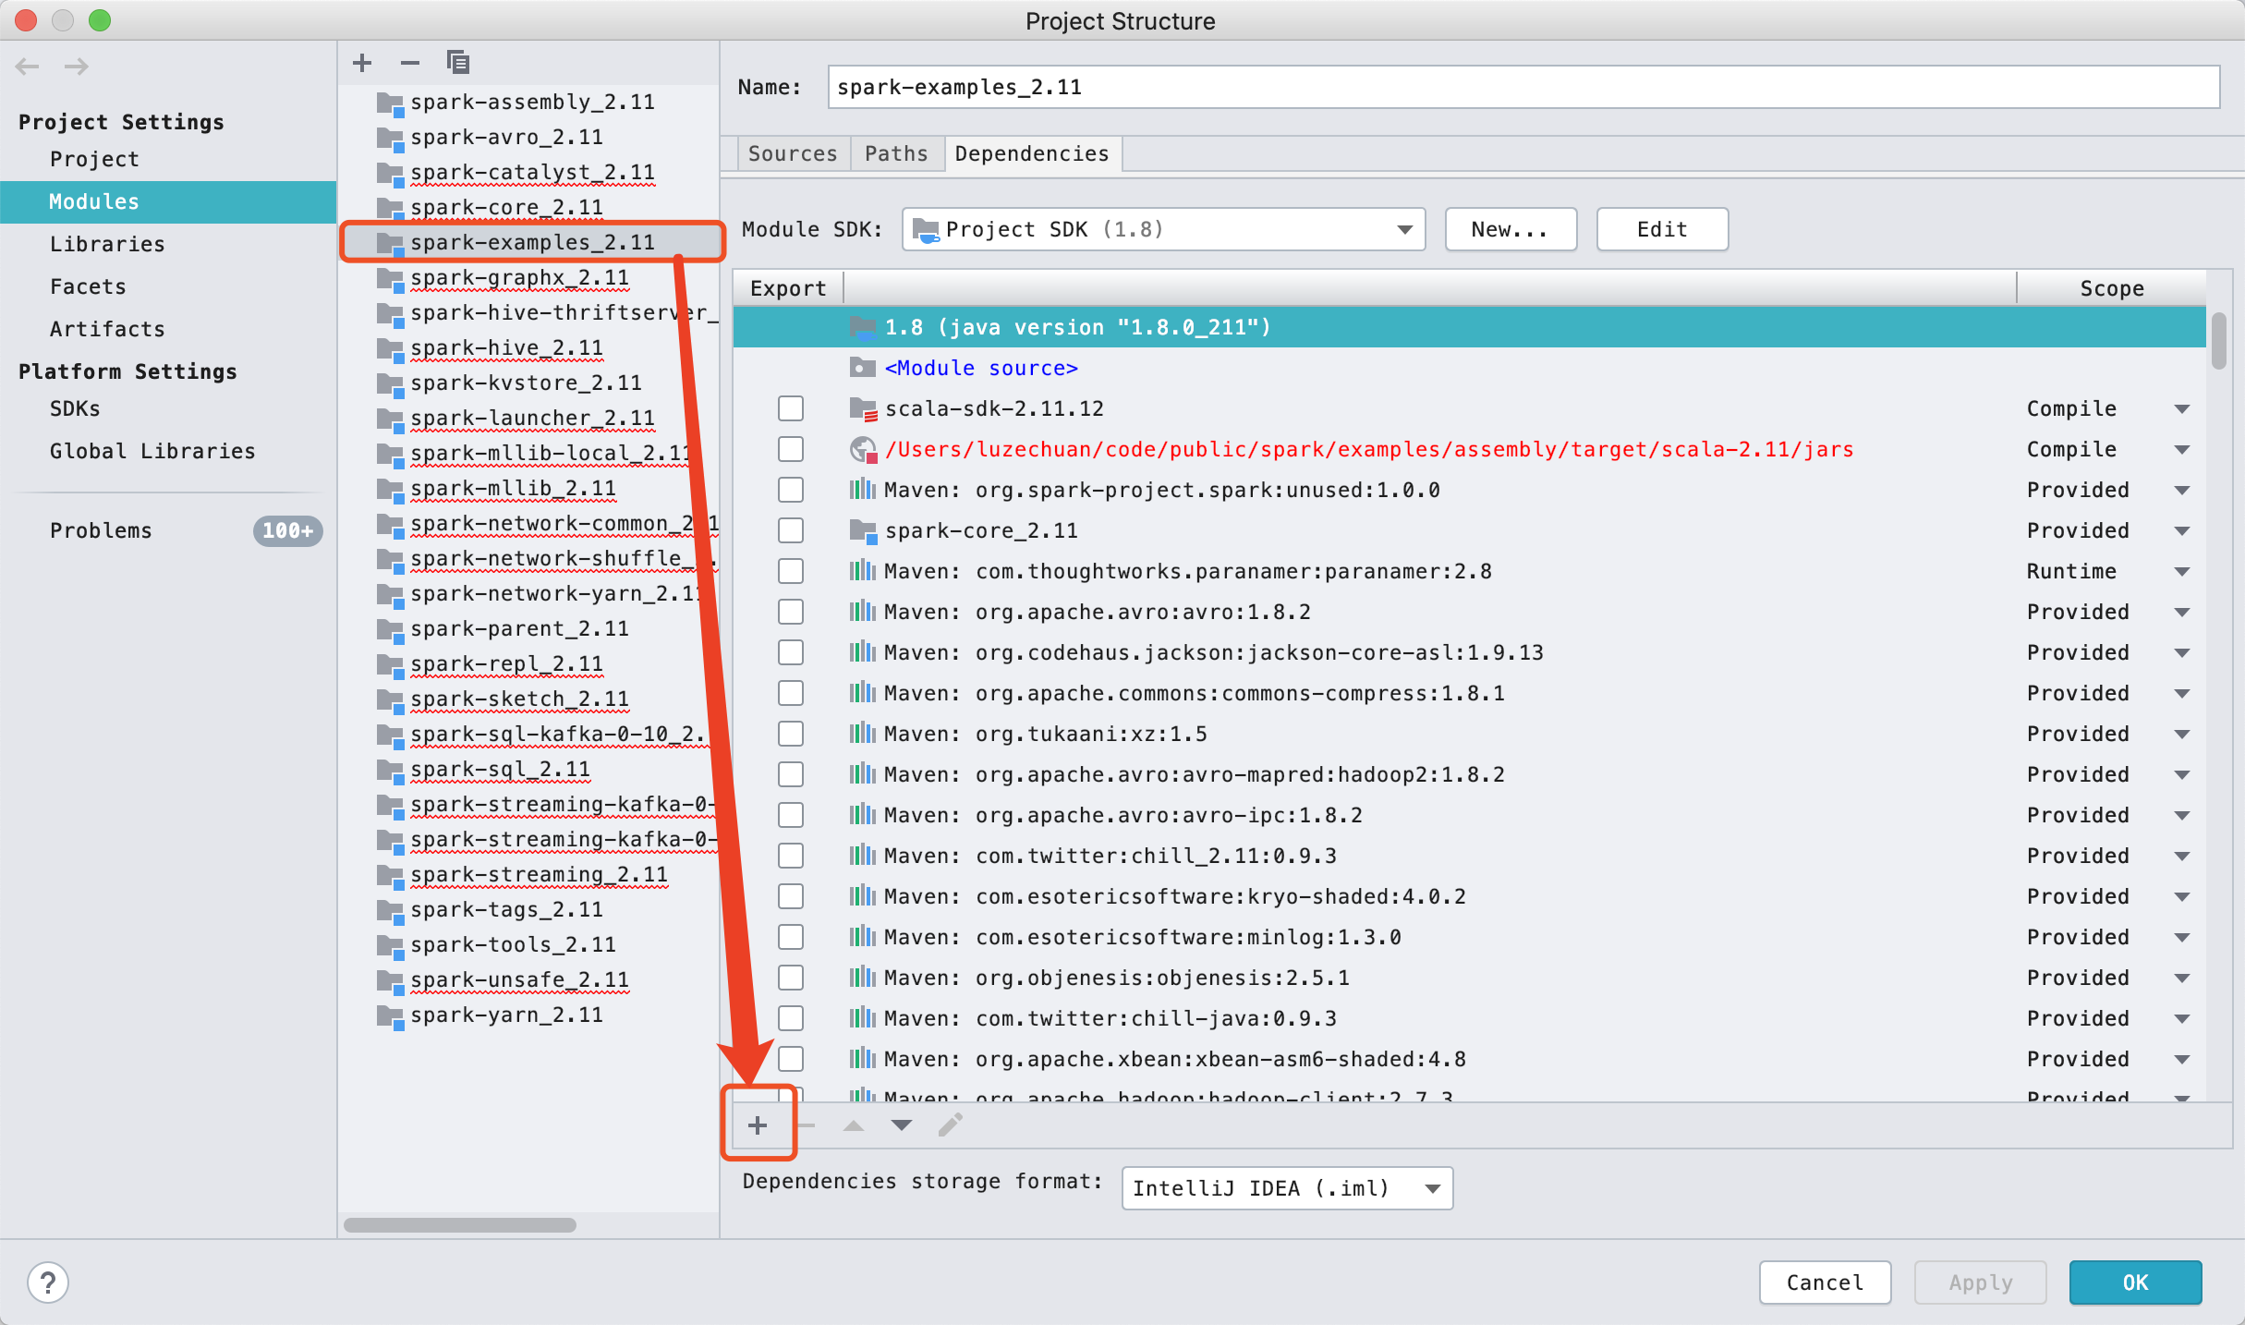The image size is (2245, 1325).
Task: Add a new module with plus icon
Action: tap(362, 63)
